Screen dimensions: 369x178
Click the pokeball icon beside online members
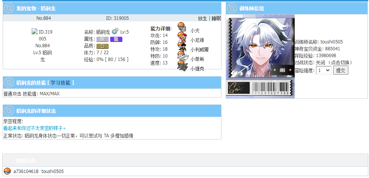point(8,171)
